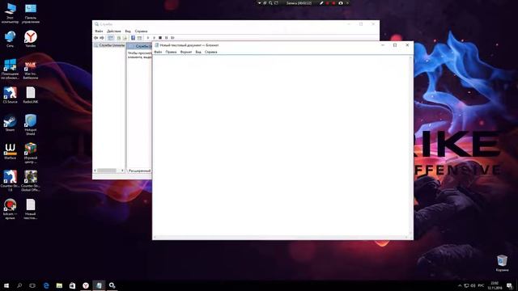Toggle the console tree icon in Services toolbar

point(111,38)
